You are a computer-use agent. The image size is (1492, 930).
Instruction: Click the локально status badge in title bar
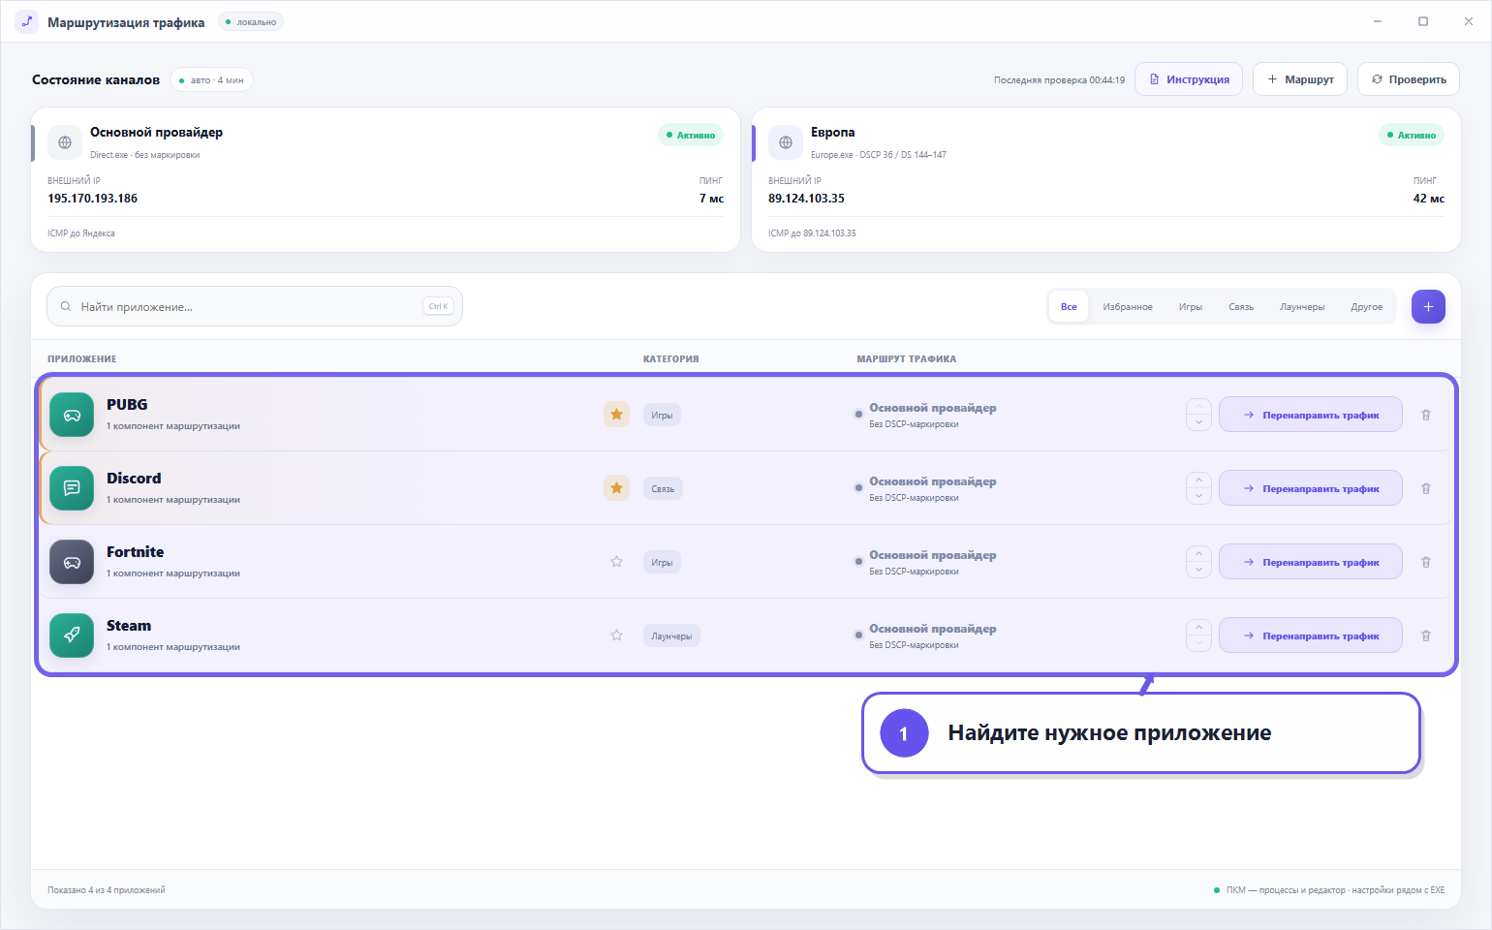[251, 22]
